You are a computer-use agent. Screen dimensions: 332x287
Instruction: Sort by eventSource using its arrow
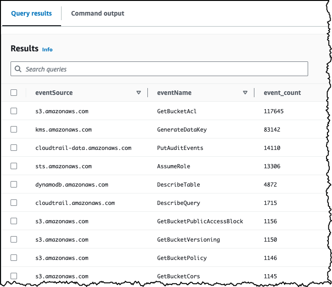pos(139,93)
